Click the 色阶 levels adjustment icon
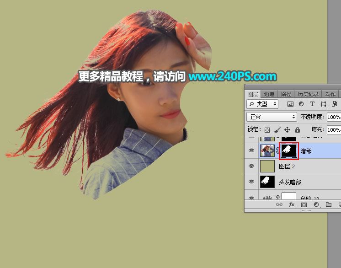The height and width of the screenshot is (268, 341). (267, 198)
